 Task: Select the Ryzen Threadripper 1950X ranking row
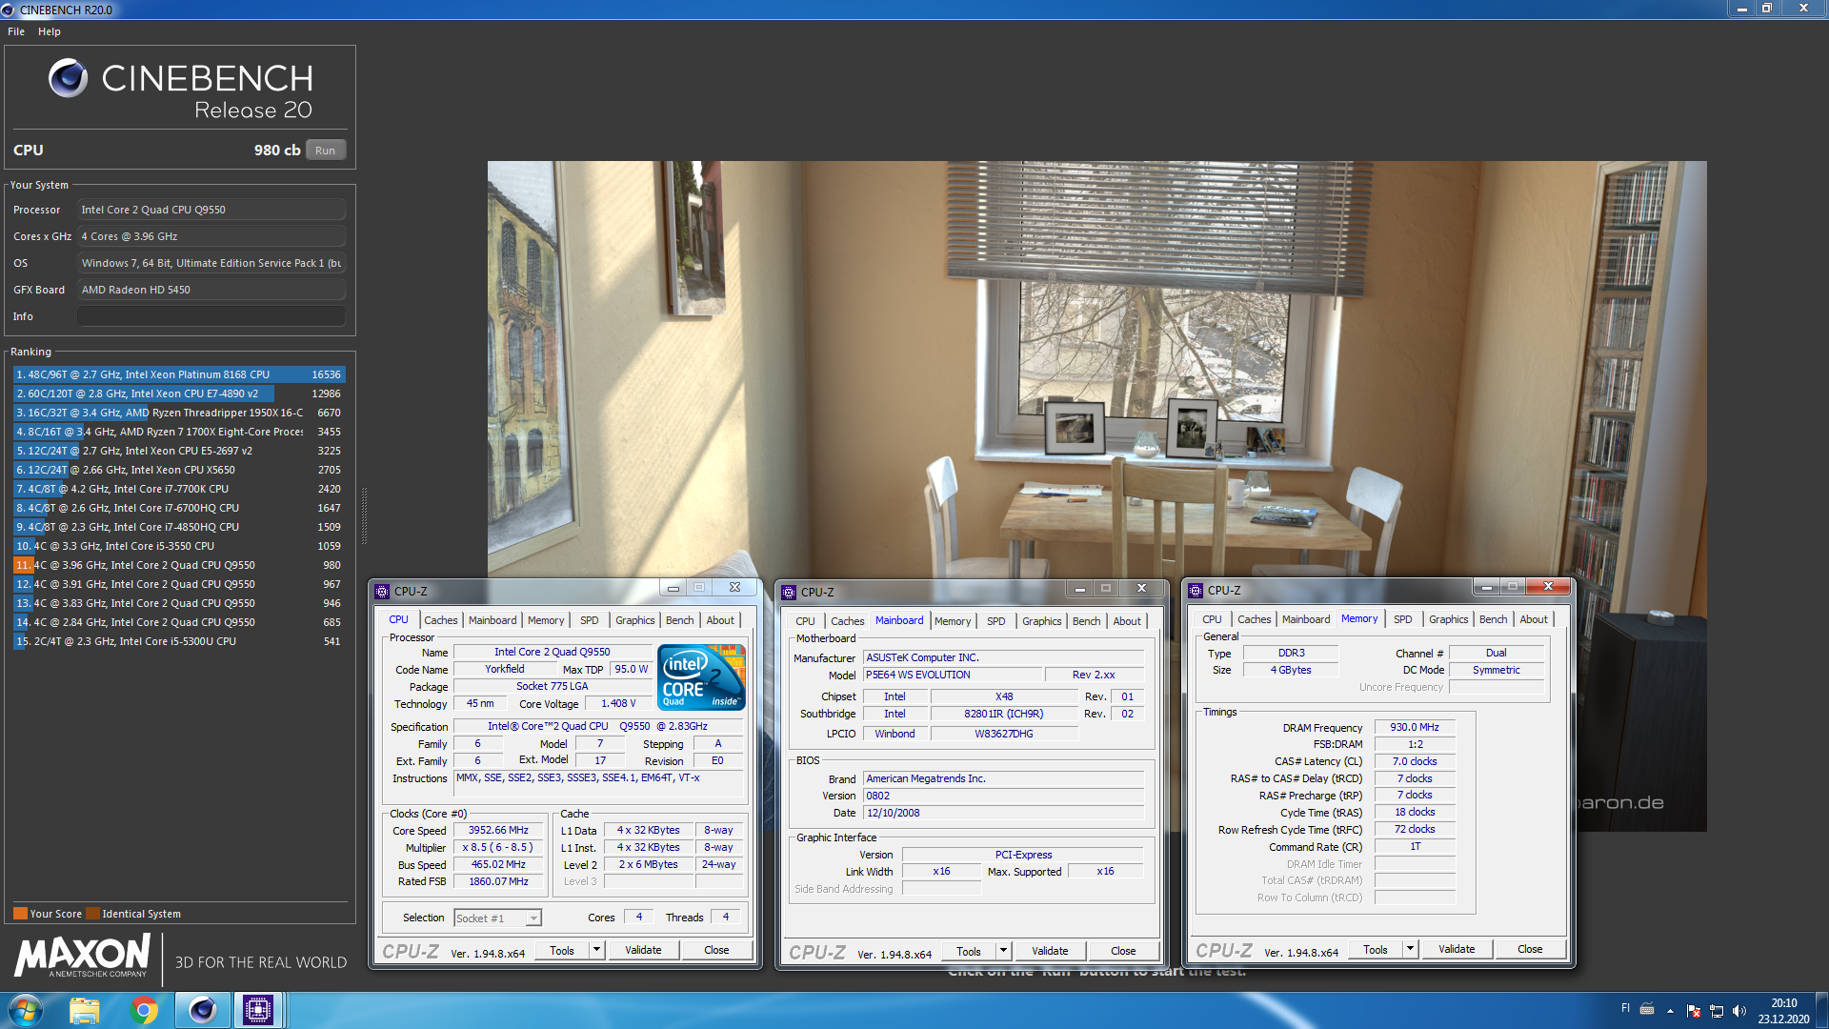coord(179,413)
